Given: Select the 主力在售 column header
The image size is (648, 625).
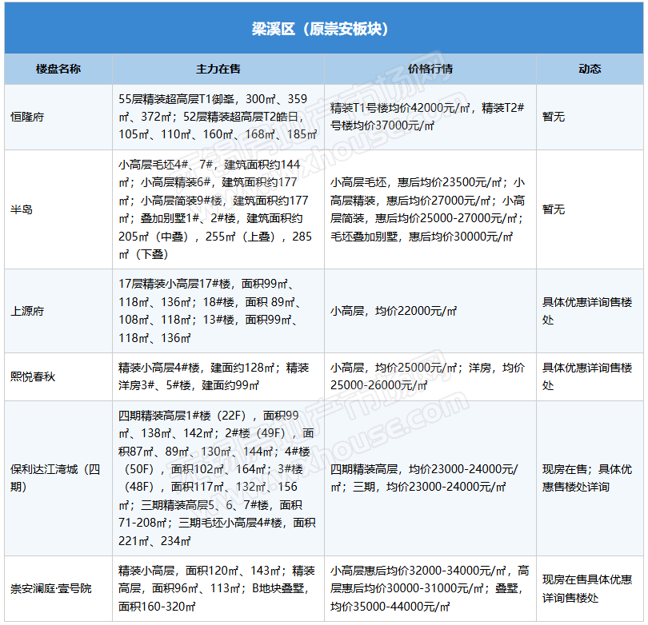Looking at the screenshot, I should [x=218, y=69].
